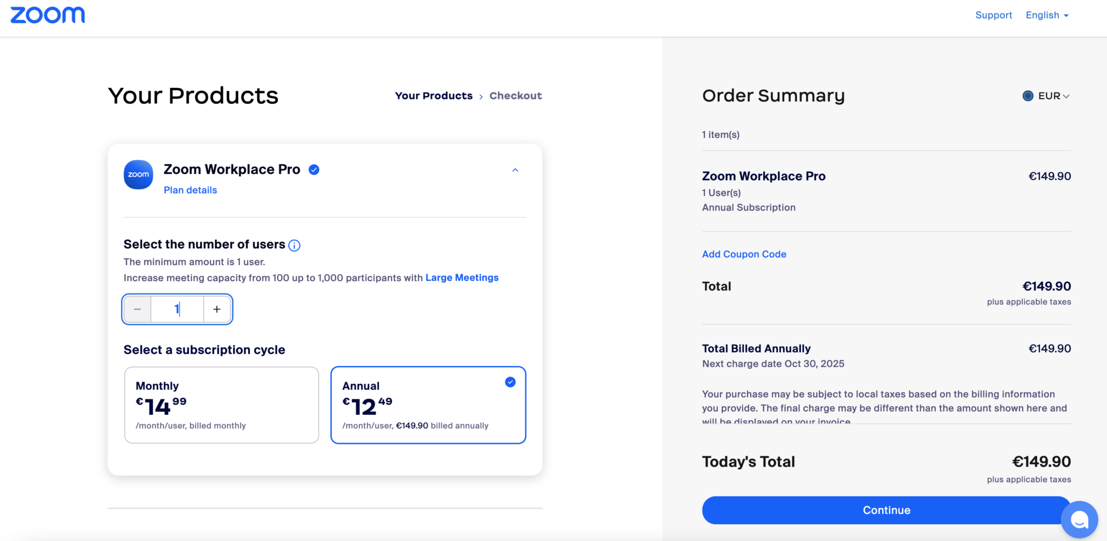Decrease user count with the minus icon
The image size is (1107, 541).
pos(137,309)
